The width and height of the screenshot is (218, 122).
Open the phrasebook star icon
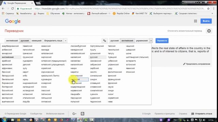point(209,31)
